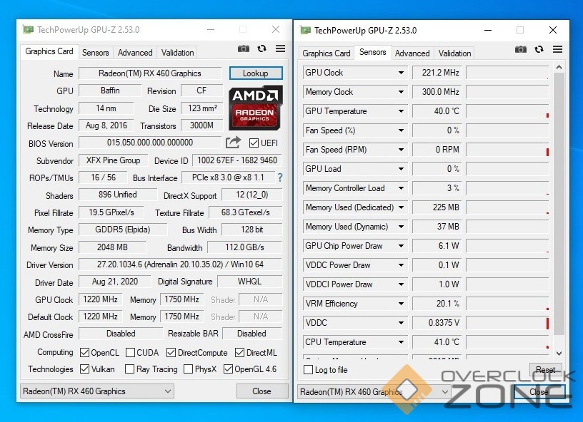Click sensors scrollbar down arrow
Image resolution: width=583 pixels, height=422 pixels.
[559, 354]
